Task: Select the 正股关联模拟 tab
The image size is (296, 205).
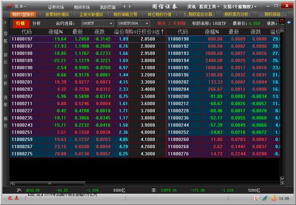Action: [91, 14]
